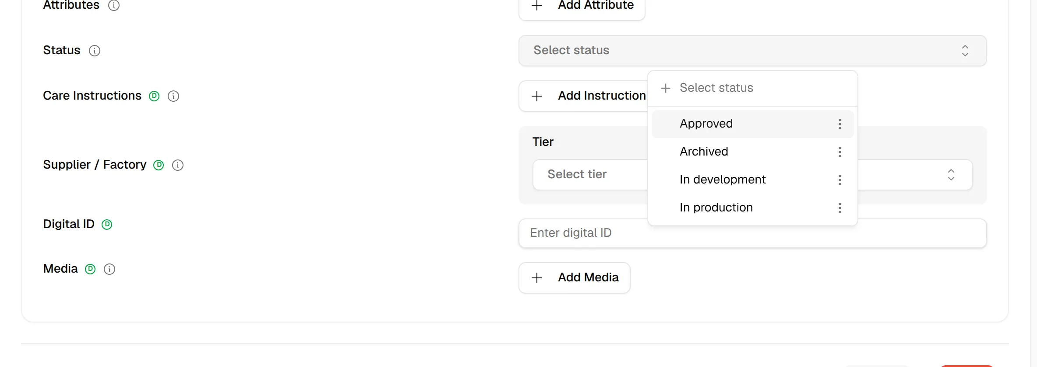Click the Digital ID label
Viewport: 1037px width, 367px height.
69,224
